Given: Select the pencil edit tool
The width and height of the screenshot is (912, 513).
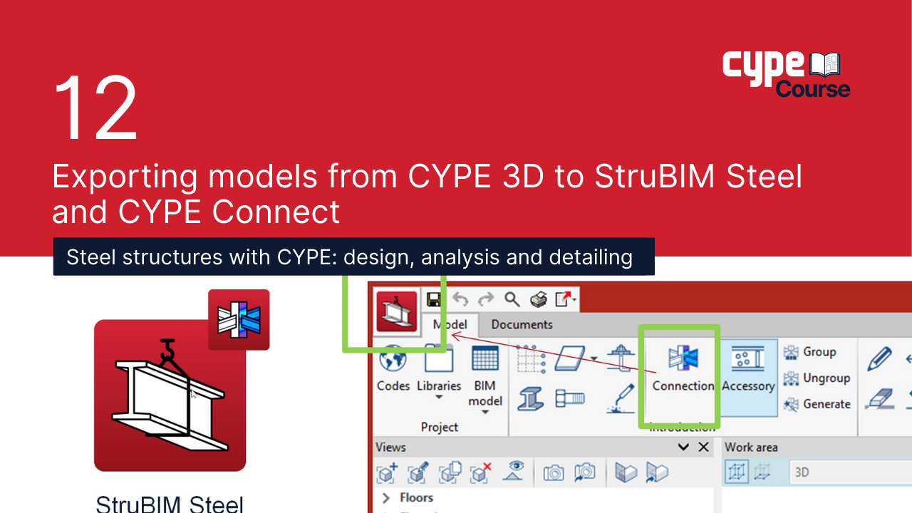Looking at the screenshot, I should point(879,358).
